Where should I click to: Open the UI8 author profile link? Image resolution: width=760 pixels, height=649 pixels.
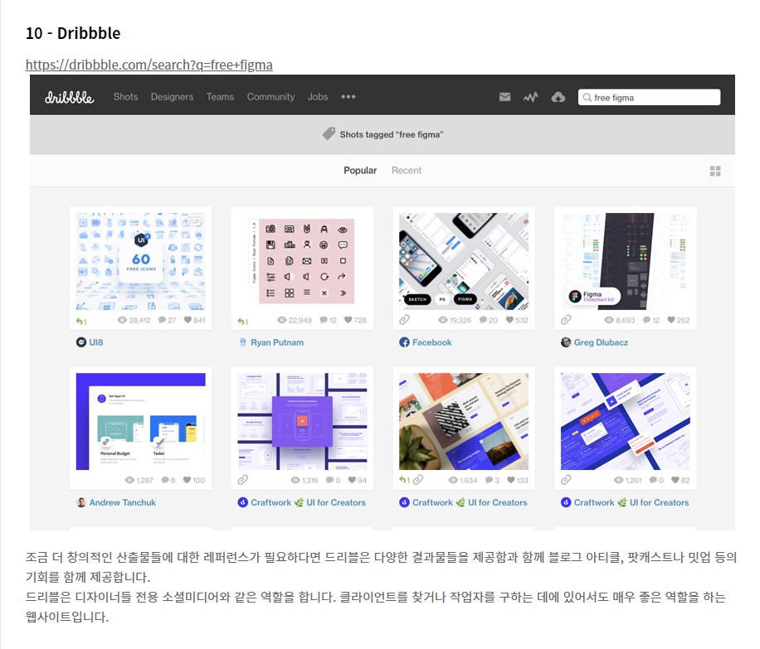tap(96, 342)
